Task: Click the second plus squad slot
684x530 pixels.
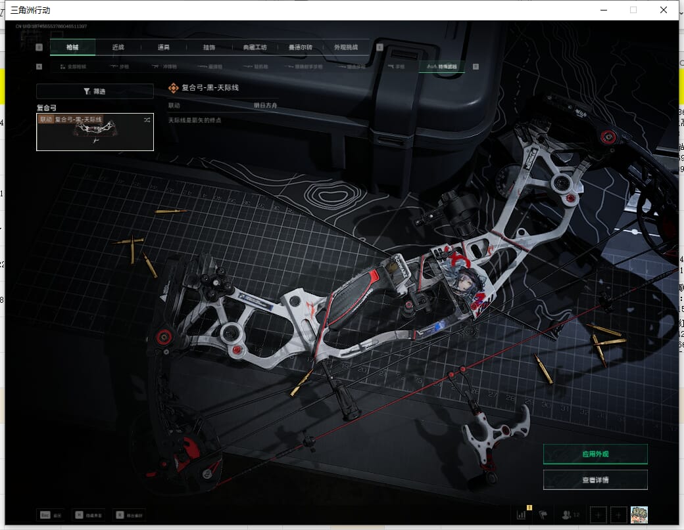Action: point(618,514)
